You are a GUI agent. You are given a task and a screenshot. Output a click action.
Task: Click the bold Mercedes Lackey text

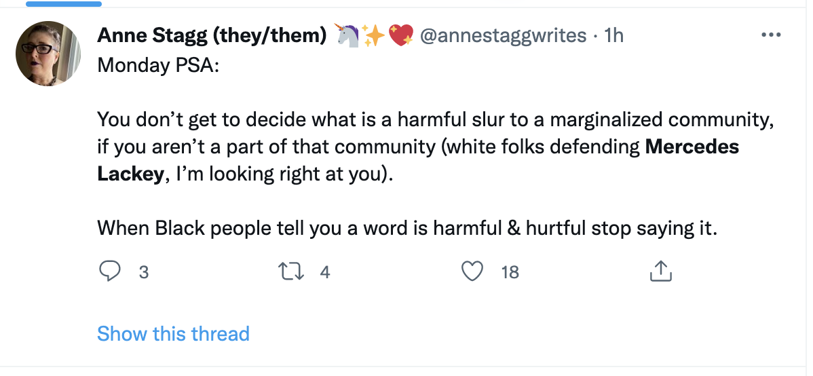(692, 147)
